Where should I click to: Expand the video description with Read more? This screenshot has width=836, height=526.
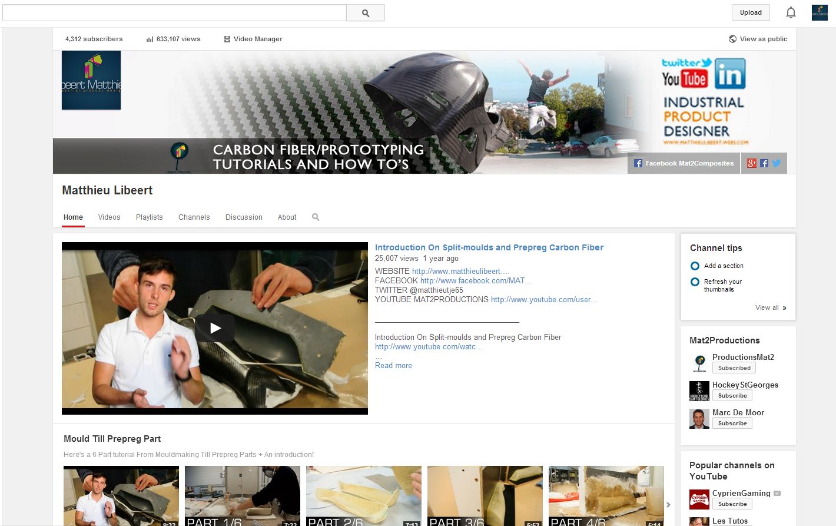coord(393,365)
